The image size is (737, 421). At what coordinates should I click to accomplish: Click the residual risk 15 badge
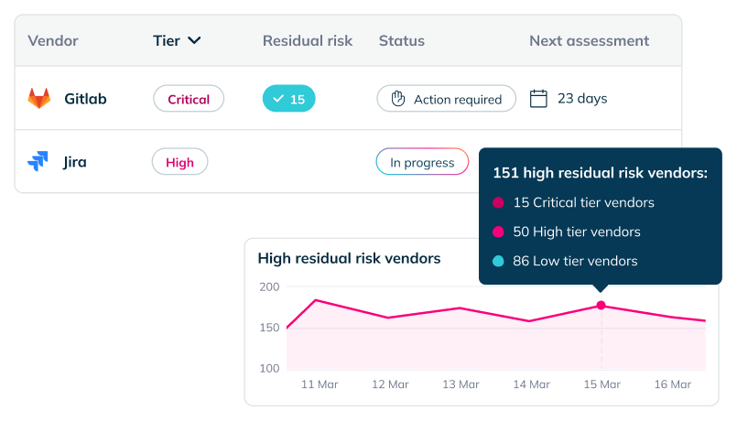[x=288, y=99]
